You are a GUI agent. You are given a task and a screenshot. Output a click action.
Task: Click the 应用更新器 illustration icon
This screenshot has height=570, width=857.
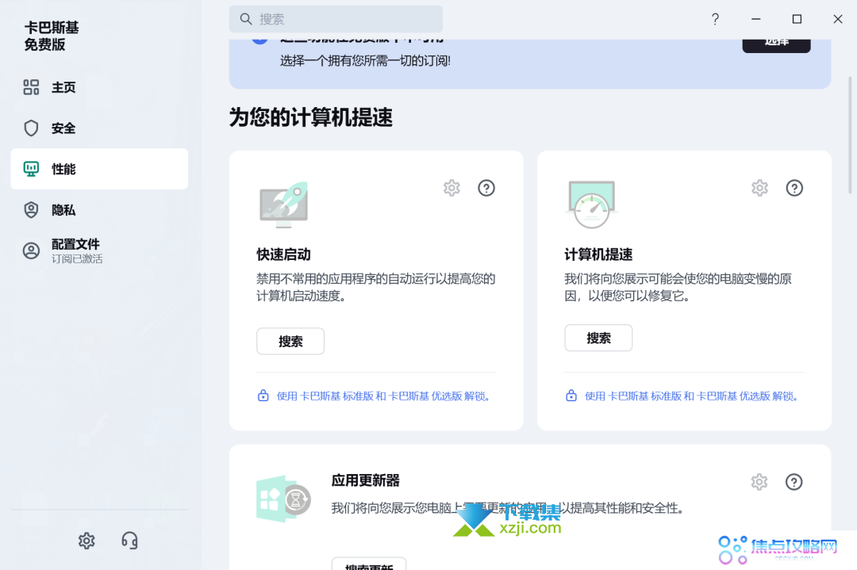(x=283, y=499)
